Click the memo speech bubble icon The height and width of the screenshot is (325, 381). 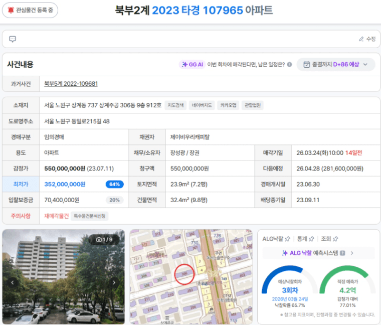(13, 39)
